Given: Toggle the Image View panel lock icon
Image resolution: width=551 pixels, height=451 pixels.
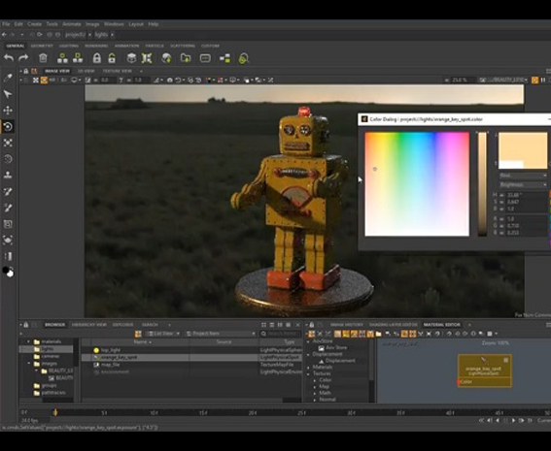Looking at the screenshot, I should pos(26,71).
